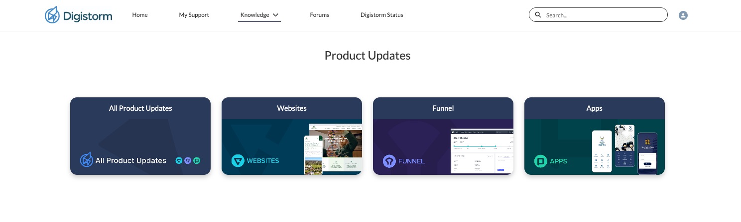This screenshot has width=741, height=222.
Task: Click the Apps logo icon in the Apps card
Action: coord(540,161)
